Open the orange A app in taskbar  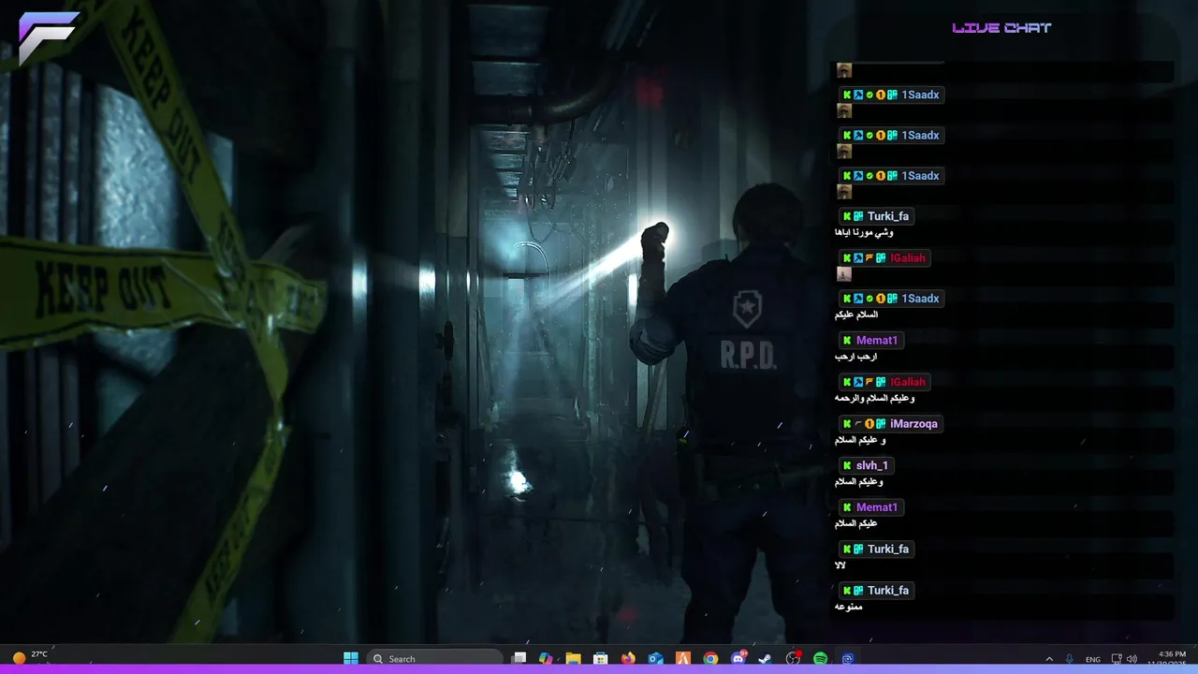(683, 659)
